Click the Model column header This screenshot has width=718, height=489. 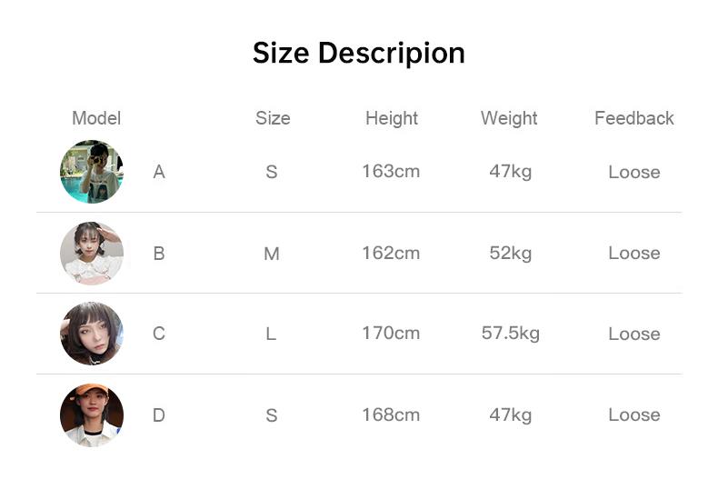(96, 118)
